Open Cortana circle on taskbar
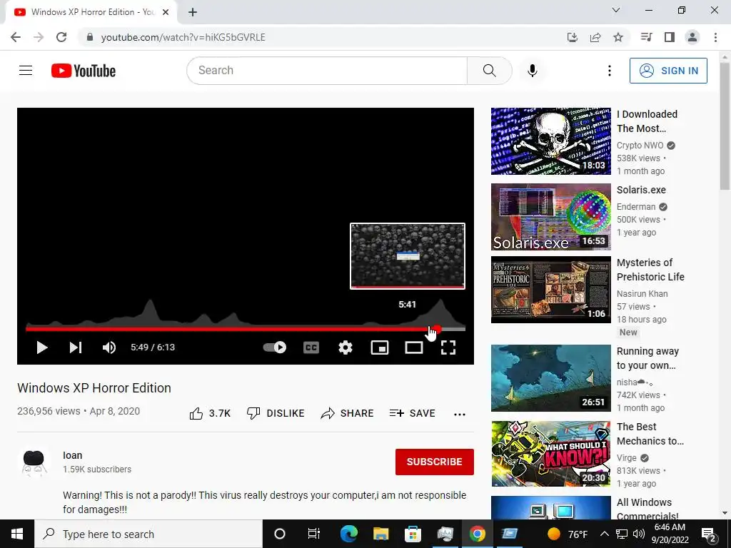 [280, 534]
